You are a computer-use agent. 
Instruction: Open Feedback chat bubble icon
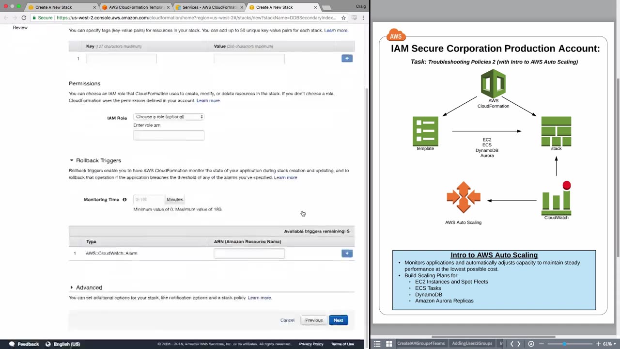click(12, 344)
